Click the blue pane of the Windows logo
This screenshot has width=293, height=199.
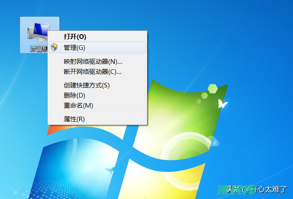[75, 168]
